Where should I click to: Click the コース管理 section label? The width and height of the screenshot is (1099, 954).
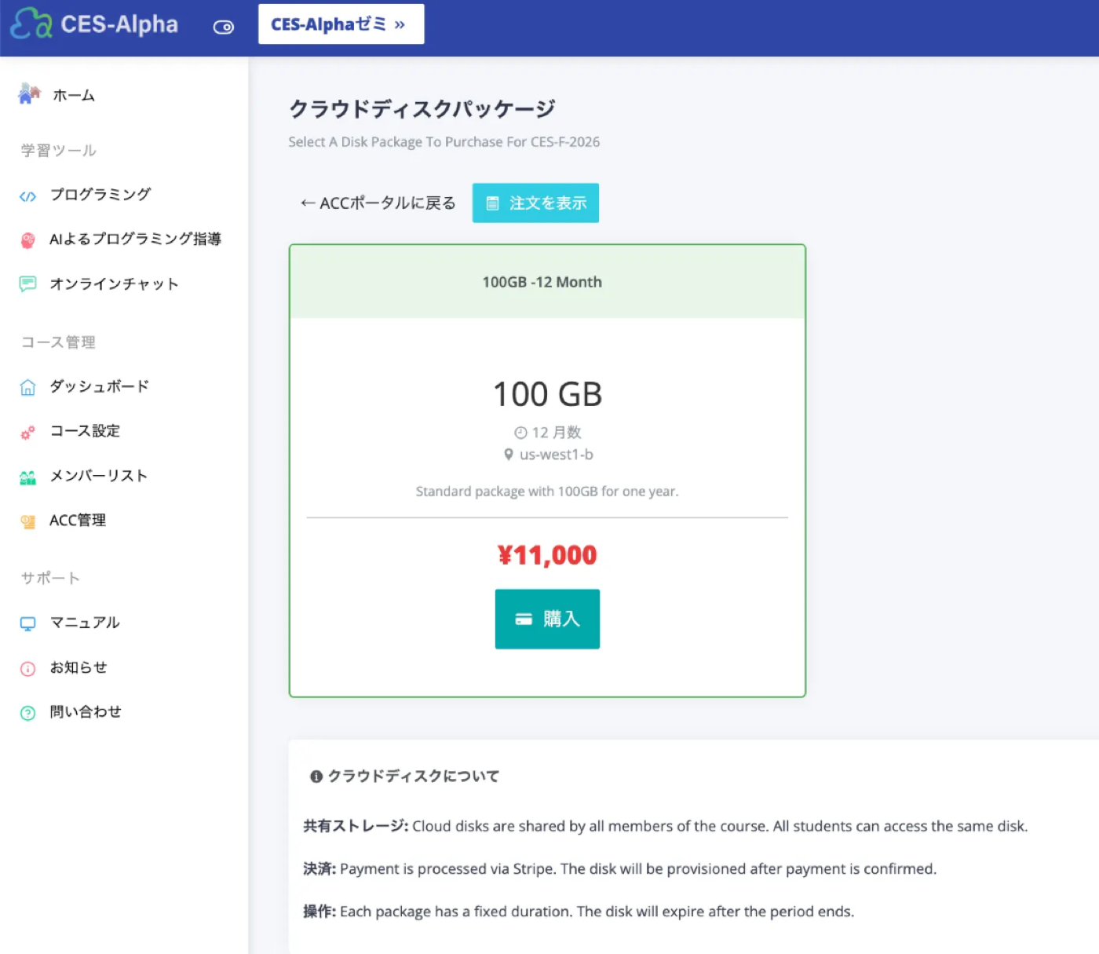point(59,342)
